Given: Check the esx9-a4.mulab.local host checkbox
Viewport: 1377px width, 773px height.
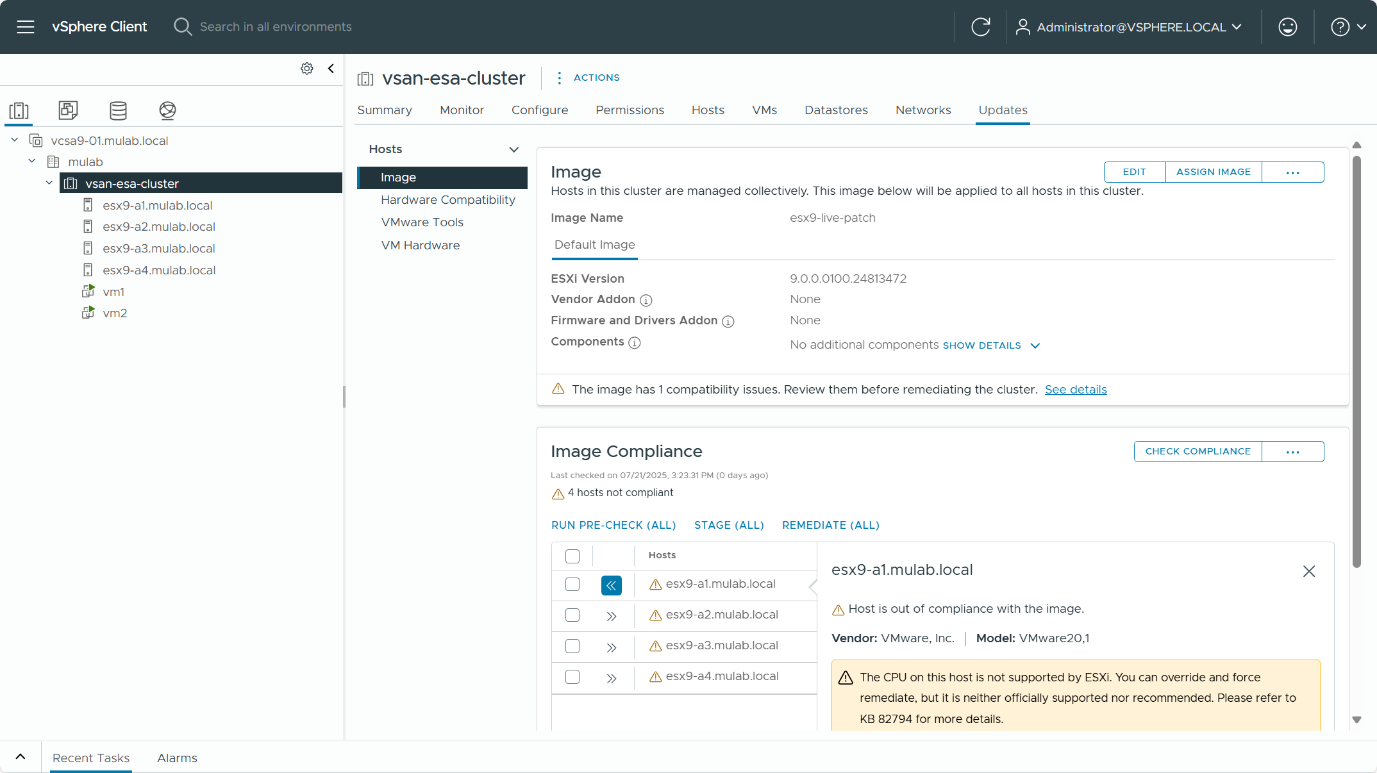Looking at the screenshot, I should (572, 677).
